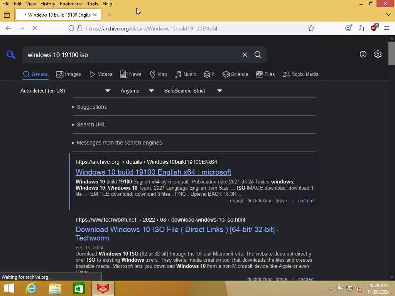The width and height of the screenshot is (395, 296).
Task: Open a new tab with plus button
Action: (x=109, y=15)
